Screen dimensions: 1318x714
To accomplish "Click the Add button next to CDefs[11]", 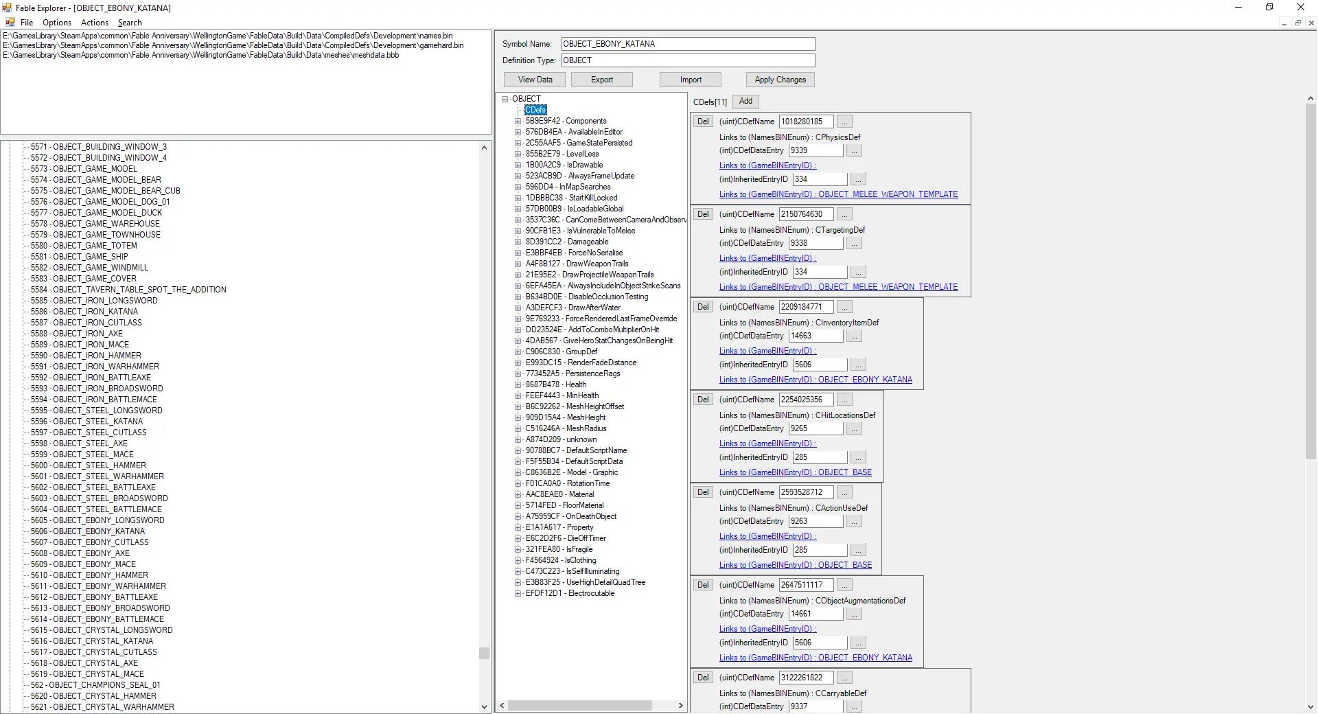I will 745,101.
